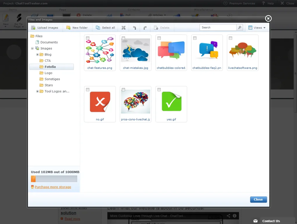Click the no.gif file name
This screenshot has height=224, width=297.
point(100,119)
